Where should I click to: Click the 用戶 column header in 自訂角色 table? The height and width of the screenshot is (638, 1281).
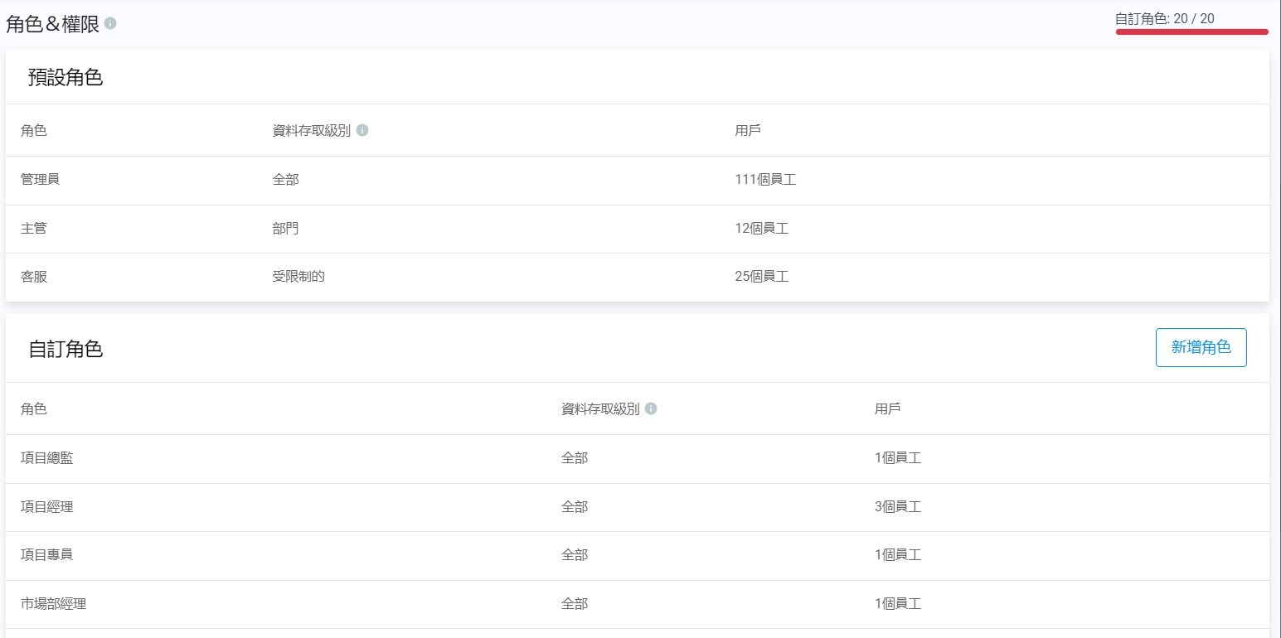coord(888,408)
